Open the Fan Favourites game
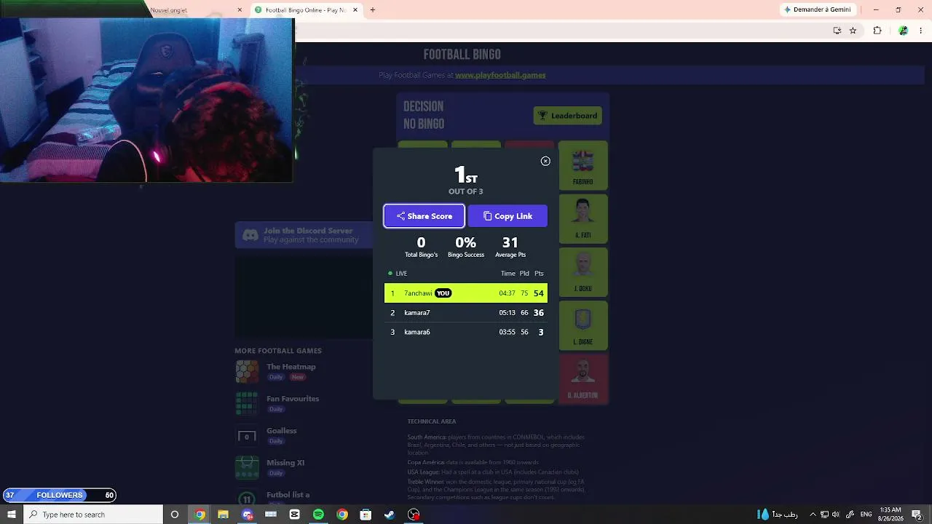The image size is (932, 524). 293,399
